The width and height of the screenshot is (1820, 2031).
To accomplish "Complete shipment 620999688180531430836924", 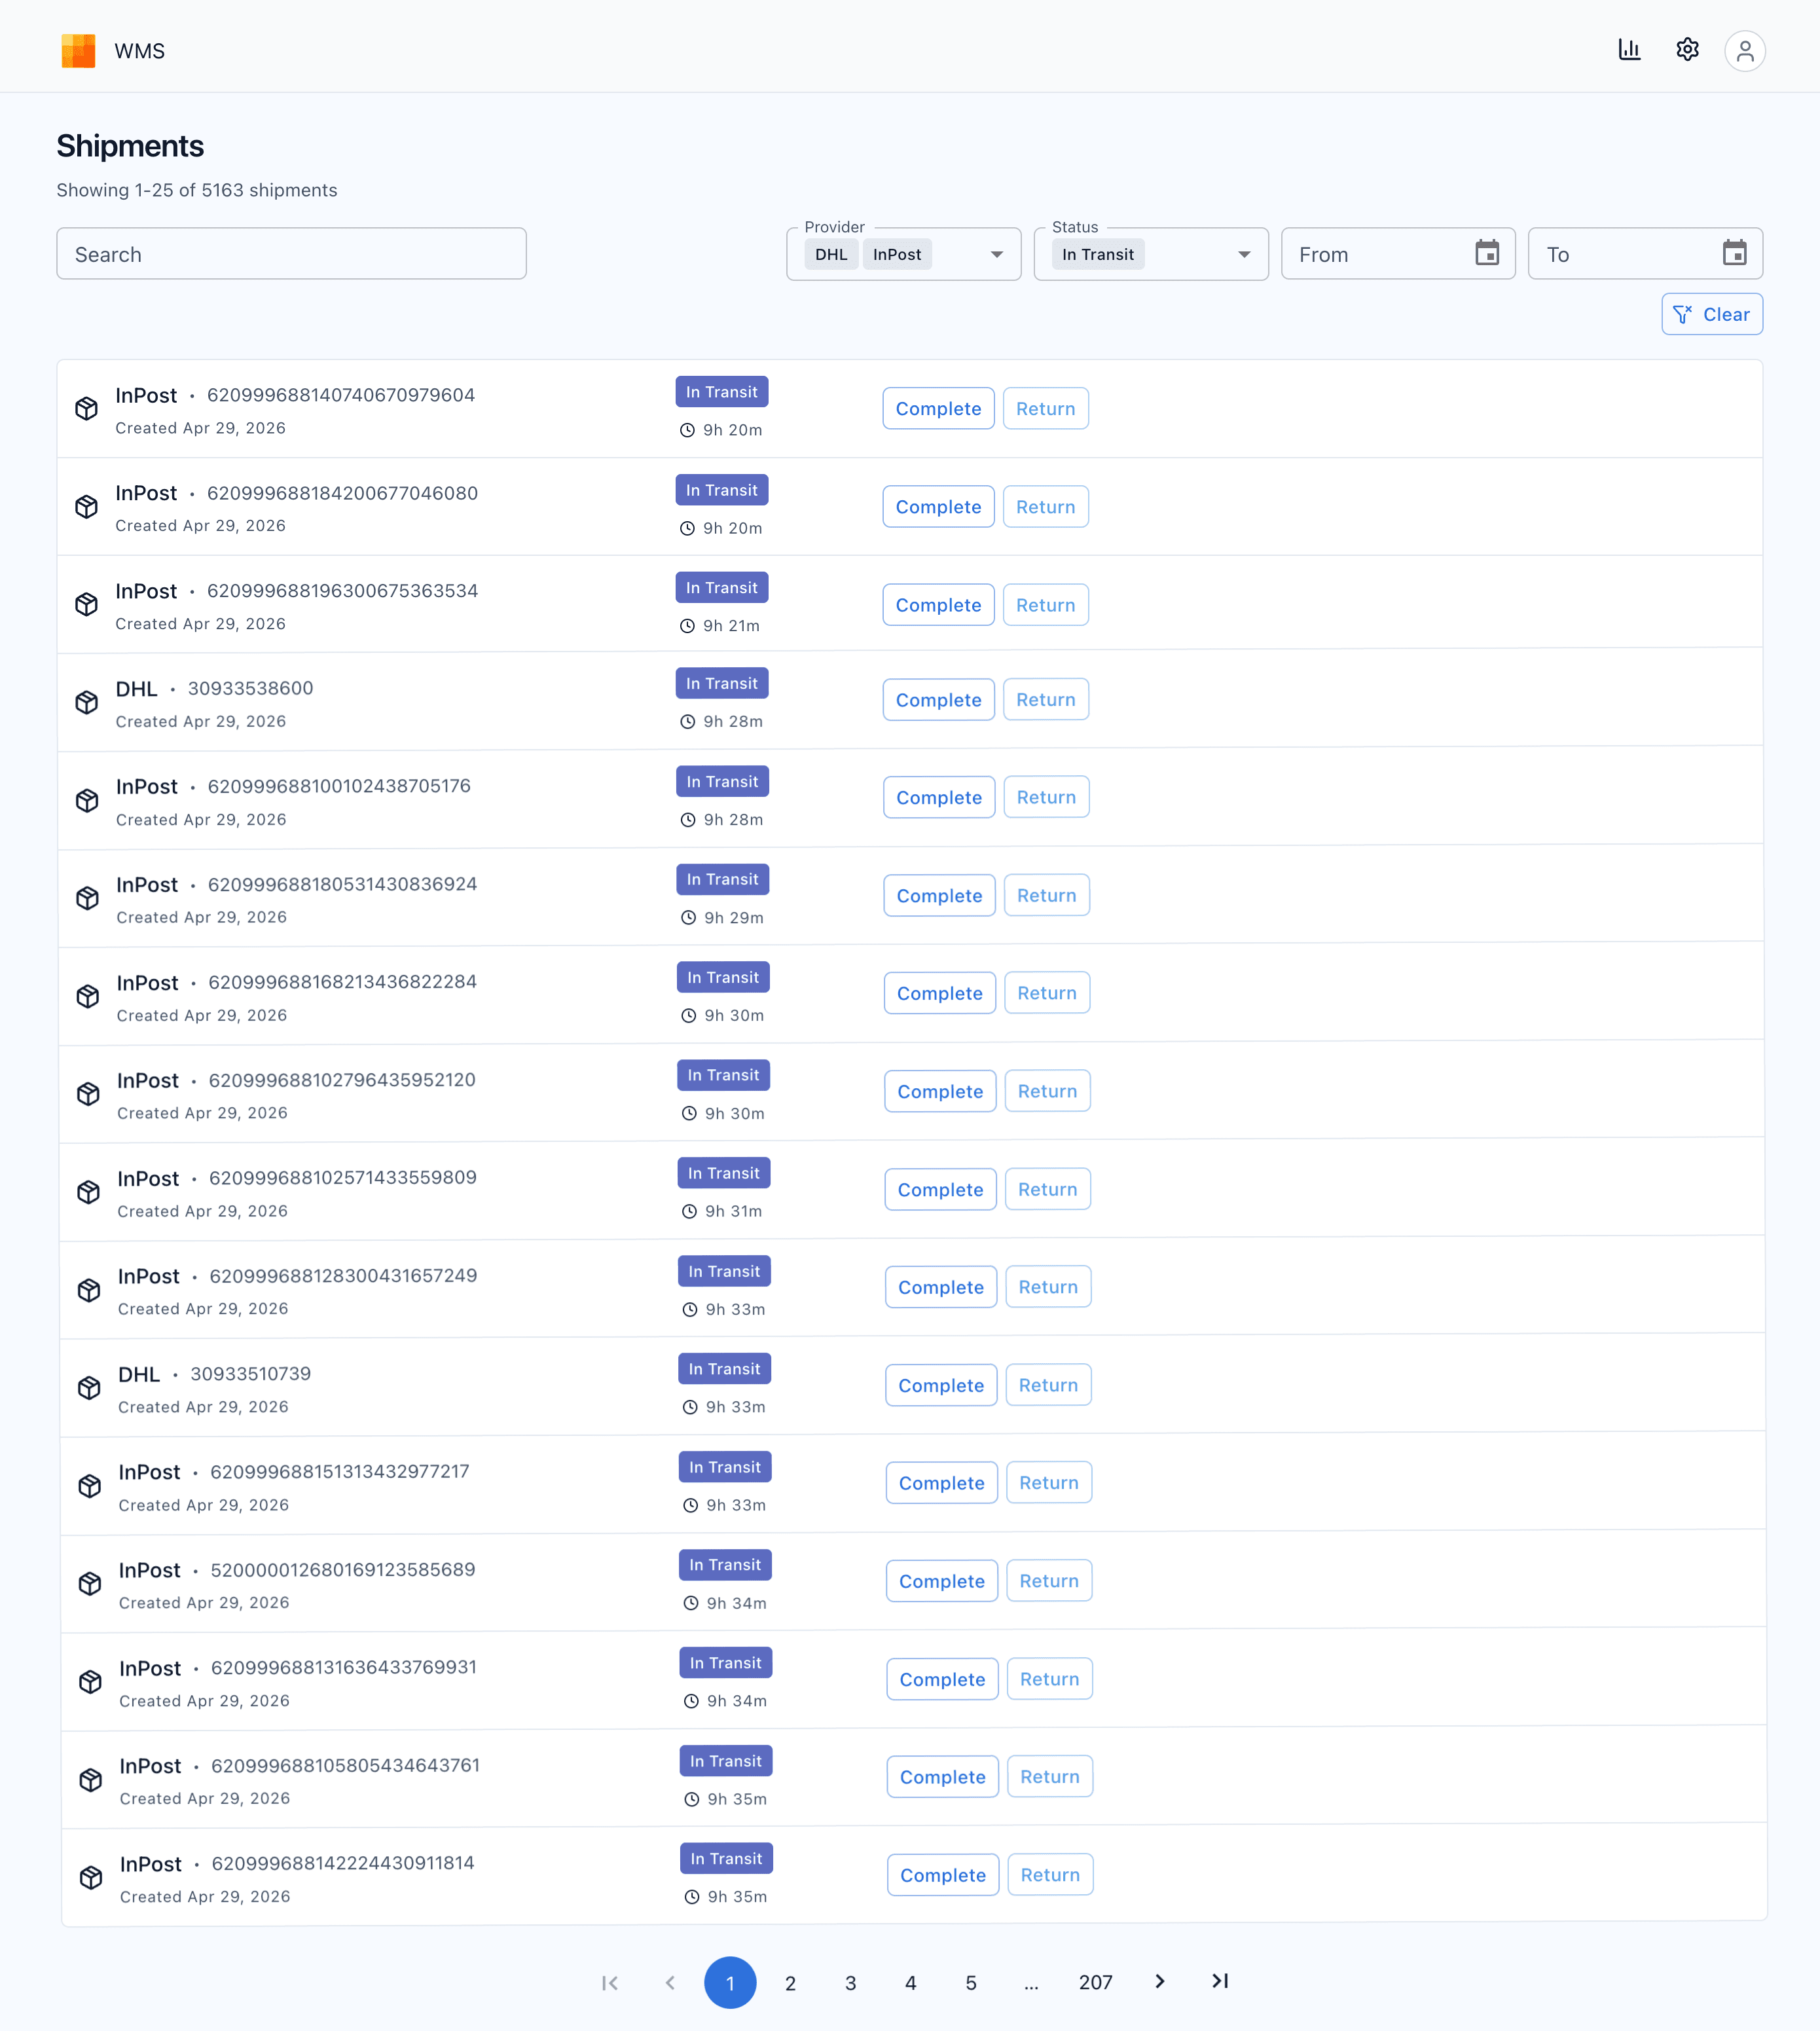I will coord(939,895).
